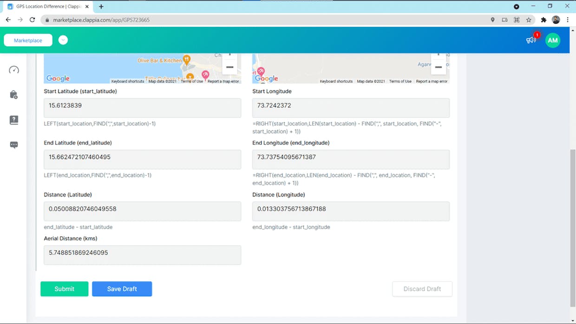Open a new browser tab
This screenshot has height=324, width=576.
point(101,6)
